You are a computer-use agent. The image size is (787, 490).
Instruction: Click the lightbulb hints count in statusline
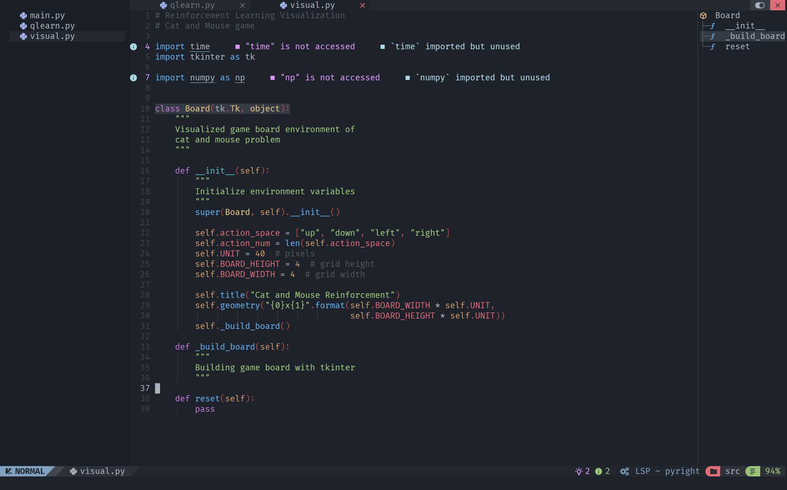[582, 471]
